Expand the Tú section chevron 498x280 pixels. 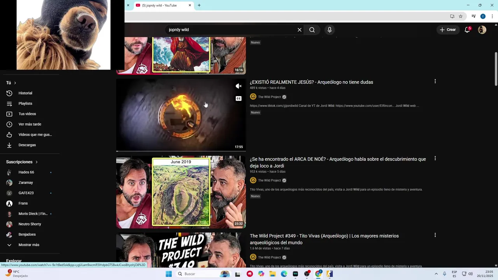[x=15, y=83]
